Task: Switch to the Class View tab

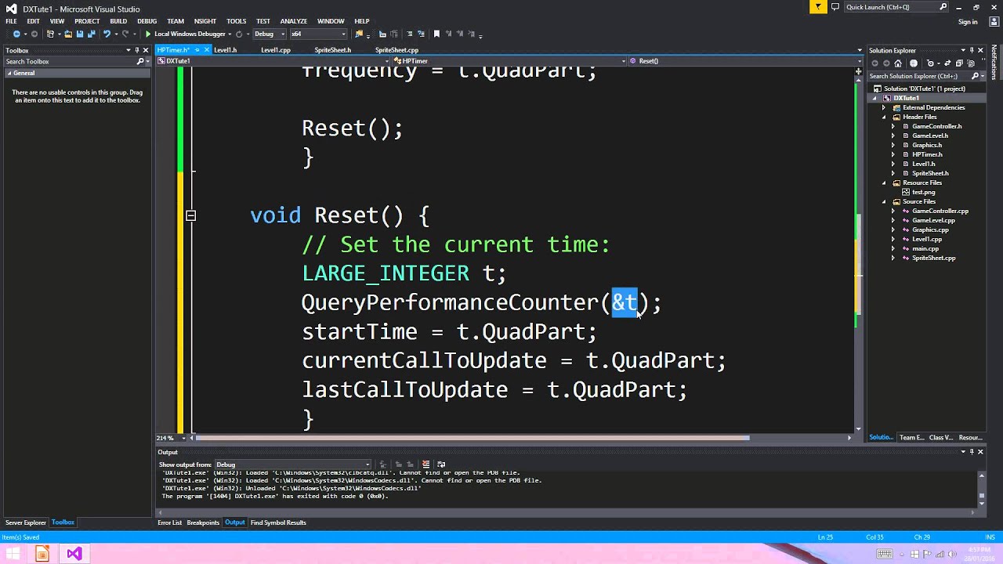Action: (x=941, y=437)
